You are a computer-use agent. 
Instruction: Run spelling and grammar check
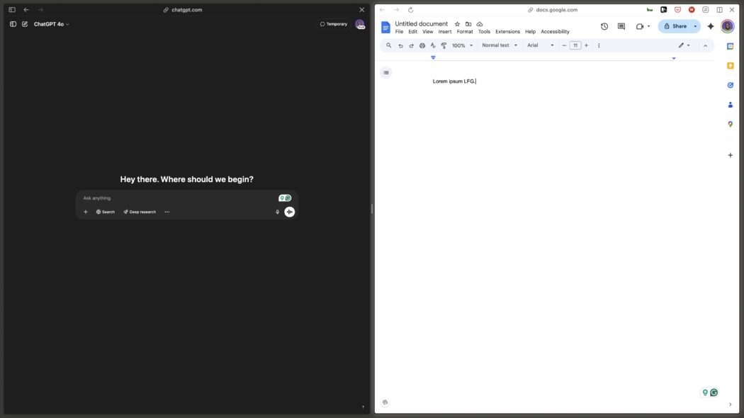tap(432, 45)
